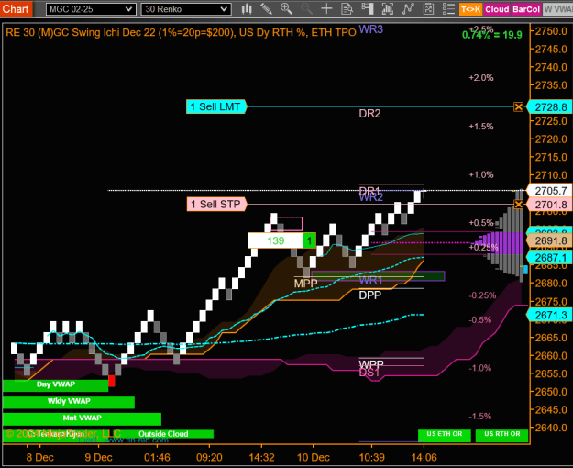Click the 1 Sell LMT order label
Image resolution: width=573 pixels, height=468 pixels.
click(216, 106)
